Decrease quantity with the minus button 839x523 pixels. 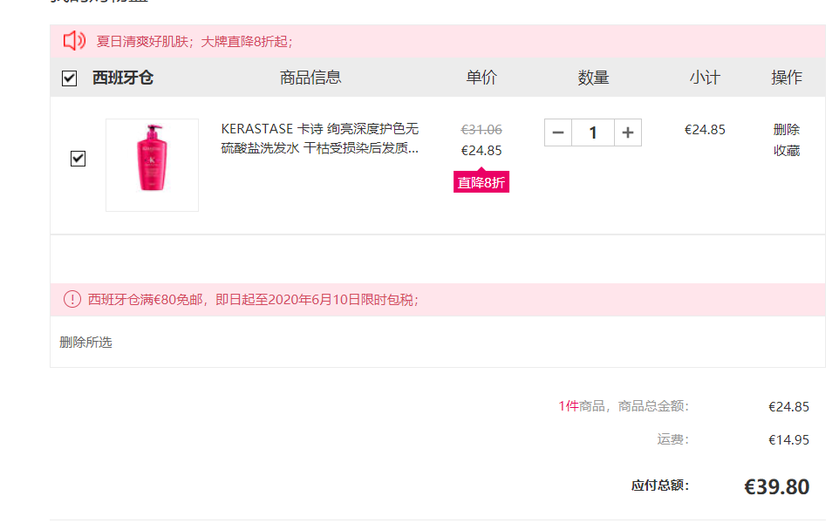(x=558, y=132)
